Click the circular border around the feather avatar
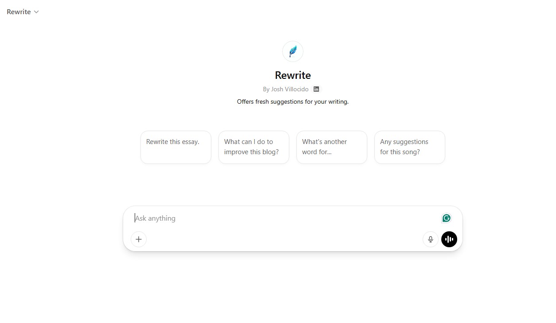This screenshot has width=556, height=323. pyautogui.click(x=293, y=42)
